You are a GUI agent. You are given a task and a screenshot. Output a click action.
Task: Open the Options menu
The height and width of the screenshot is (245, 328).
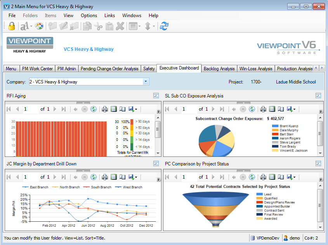(x=89, y=16)
